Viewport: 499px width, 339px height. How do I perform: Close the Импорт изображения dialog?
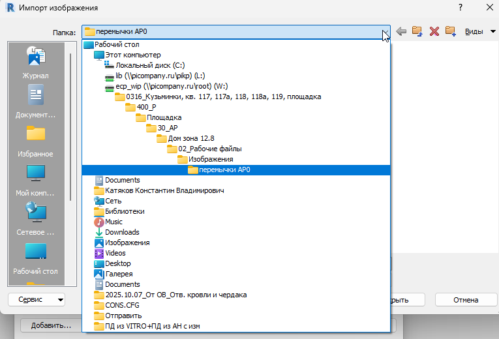(490, 7)
